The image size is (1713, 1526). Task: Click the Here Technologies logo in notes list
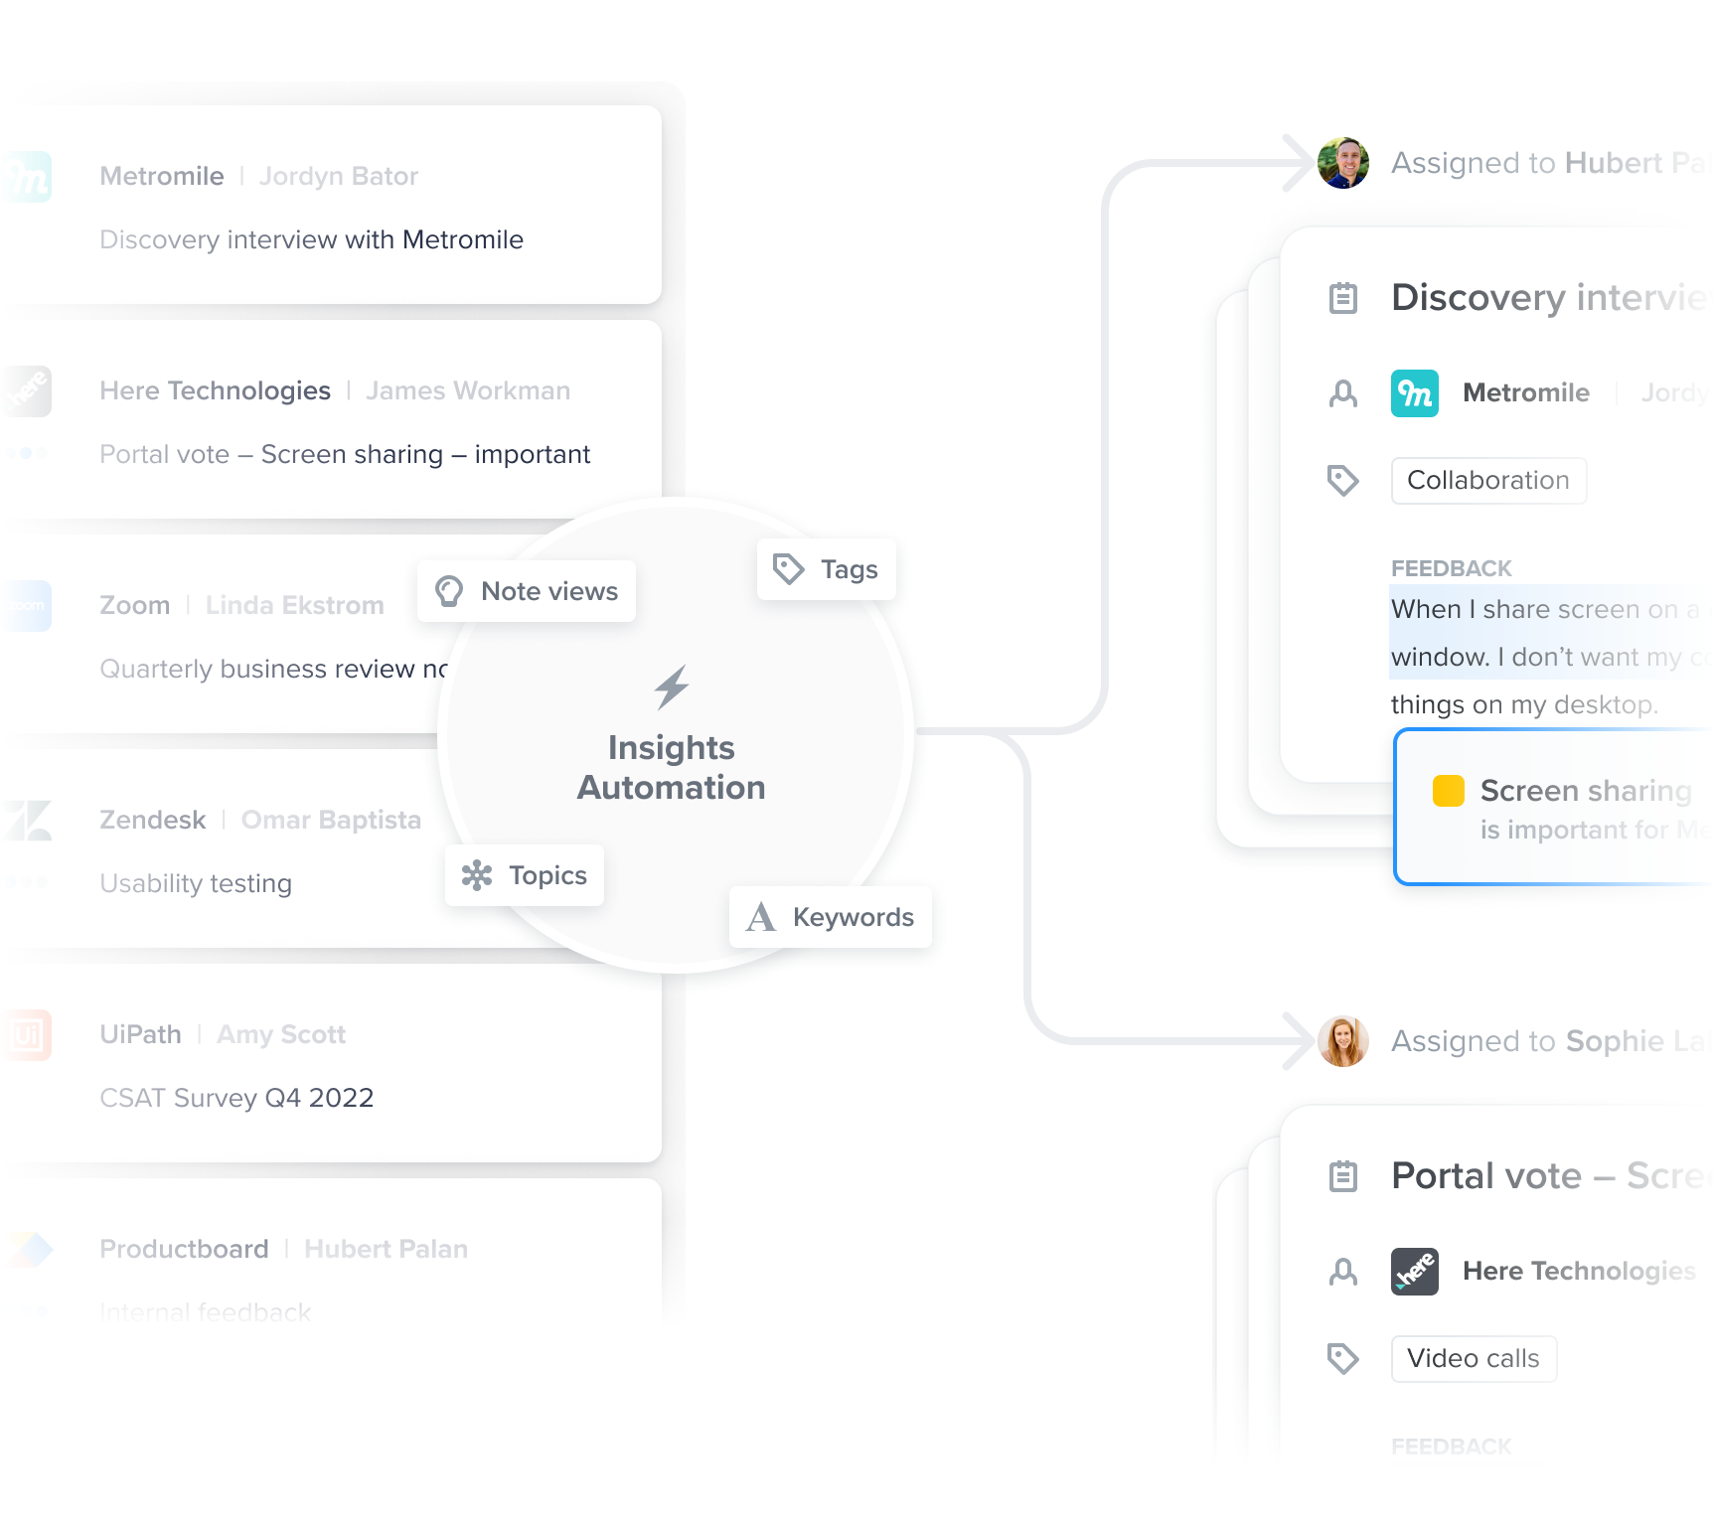point(28,391)
